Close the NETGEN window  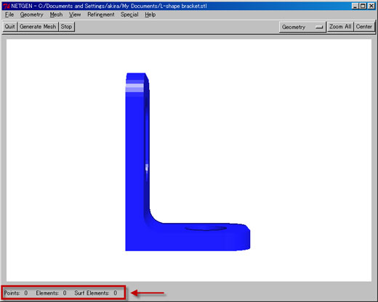tap(371, 6)
